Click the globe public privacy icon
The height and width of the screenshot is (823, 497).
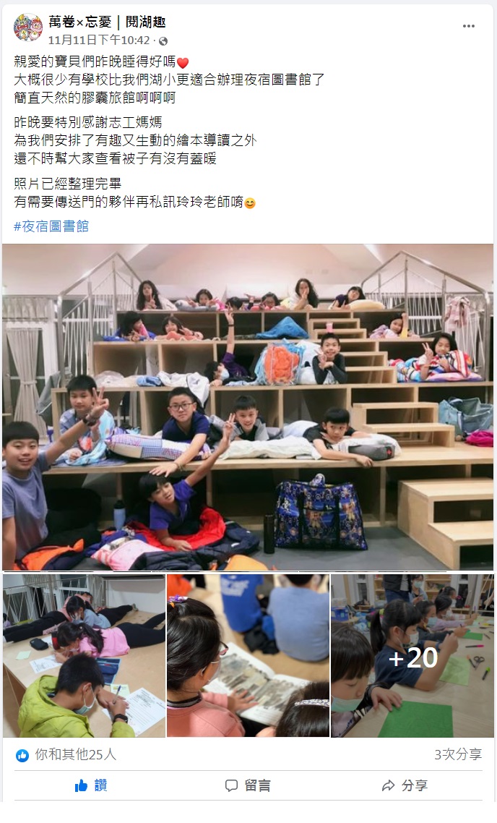coord(163,41)
